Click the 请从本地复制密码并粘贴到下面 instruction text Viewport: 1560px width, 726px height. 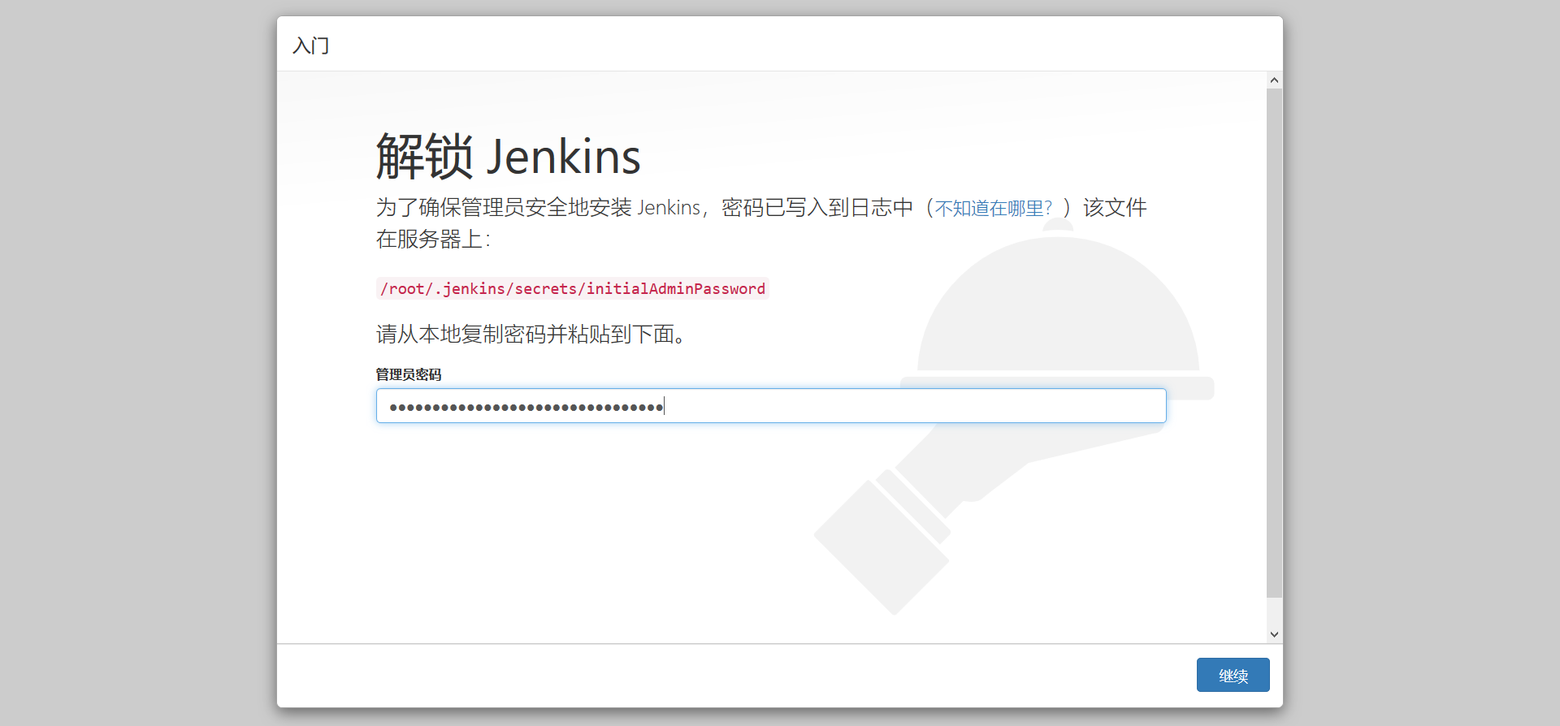pyautogui.click(x=531, y=335)
